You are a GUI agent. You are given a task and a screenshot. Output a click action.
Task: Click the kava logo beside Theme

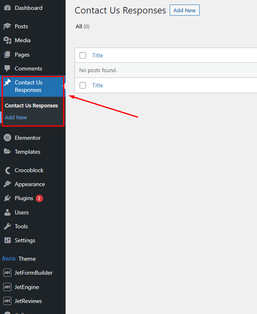[x=9, y=259]
